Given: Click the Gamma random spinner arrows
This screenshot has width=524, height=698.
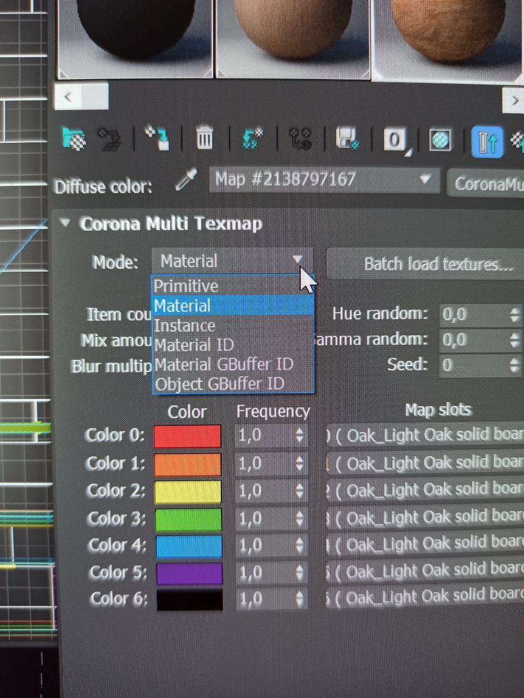Looking at the screenshot, I should point(514,340).
